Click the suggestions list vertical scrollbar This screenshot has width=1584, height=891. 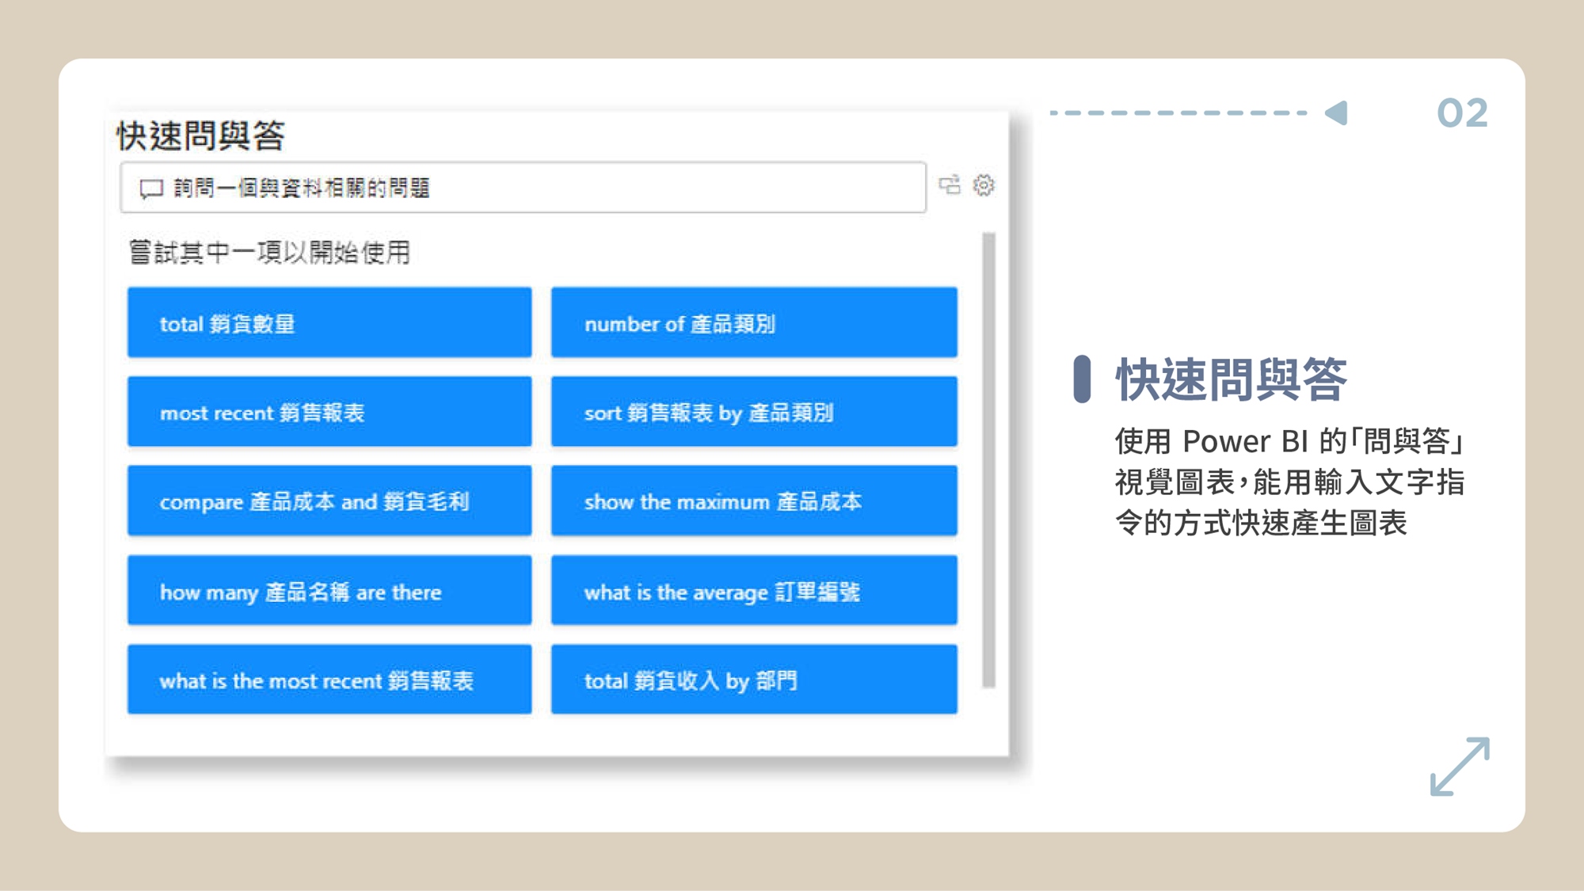point(988,459)
